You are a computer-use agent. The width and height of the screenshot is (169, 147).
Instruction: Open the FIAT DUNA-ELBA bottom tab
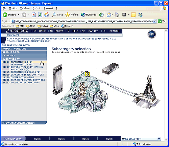click(13, 139)
